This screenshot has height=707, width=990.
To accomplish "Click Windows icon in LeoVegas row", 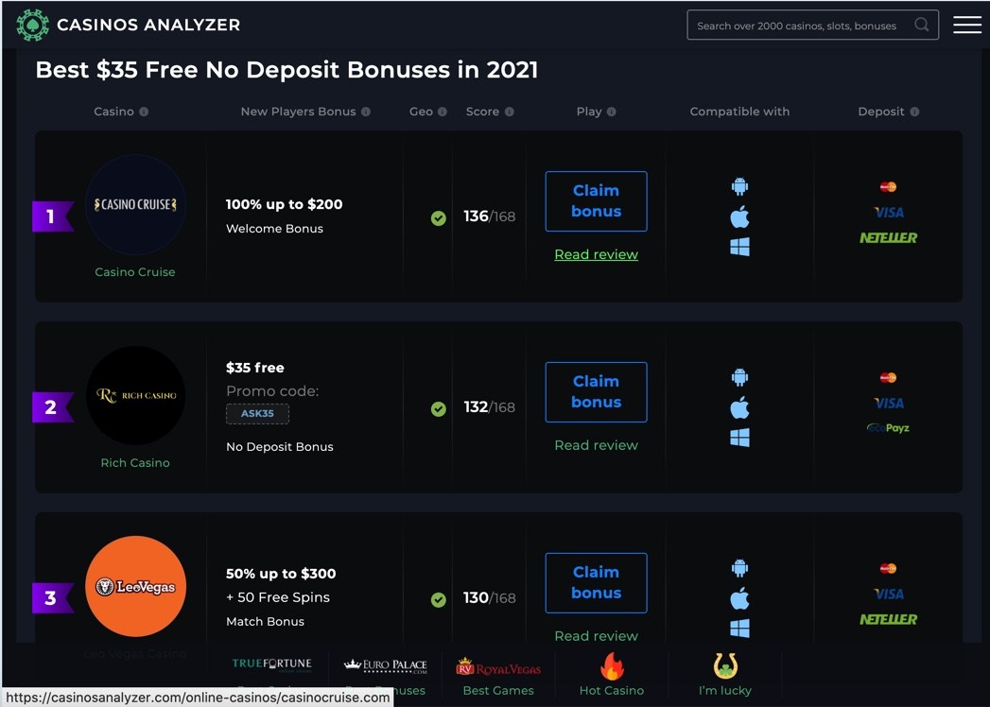I will [739, 629].
